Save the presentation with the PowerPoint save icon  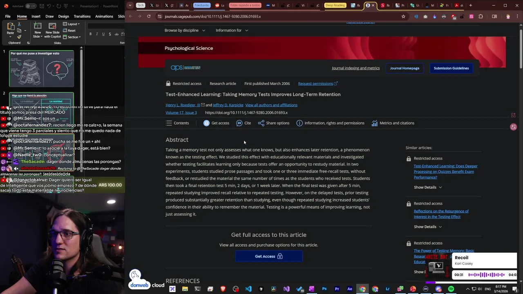41,6
